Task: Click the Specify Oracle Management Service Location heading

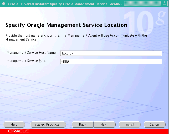Action: [x=66, y=25]
